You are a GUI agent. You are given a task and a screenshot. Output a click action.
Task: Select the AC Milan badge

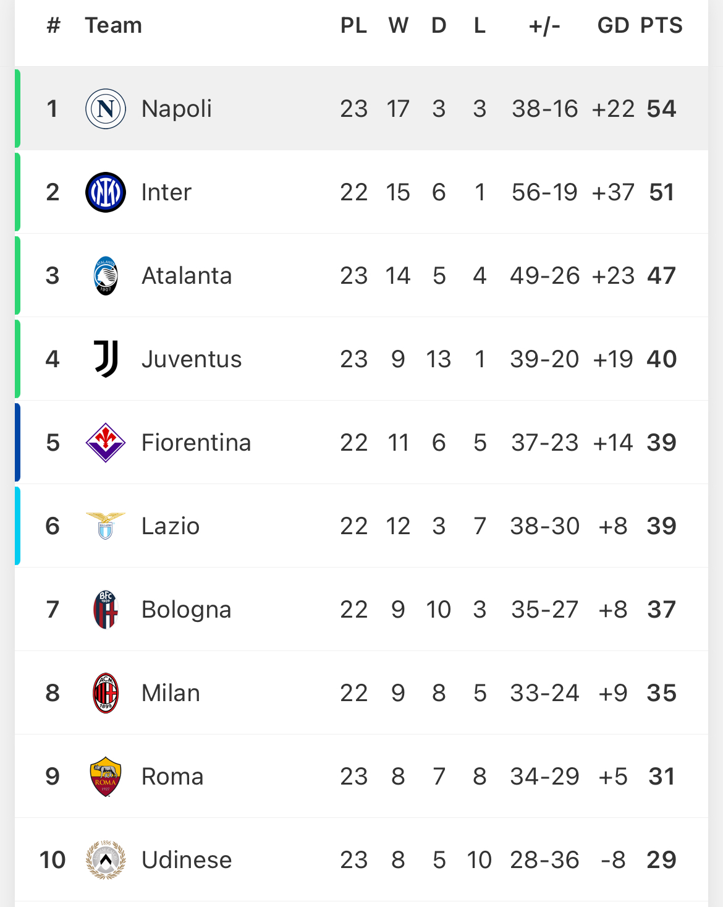tap(106, 693)
